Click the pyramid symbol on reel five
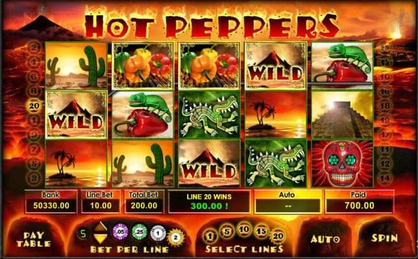The height and width of the screenshot is (259, 418). click(343, 115)
